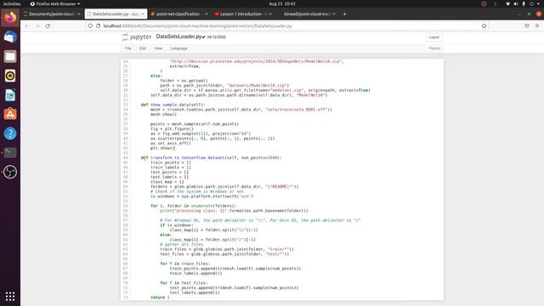Screen dimensions: 544x306
Task: Click the 'is_windows = sys.platform' line
Action: [201, 196]
